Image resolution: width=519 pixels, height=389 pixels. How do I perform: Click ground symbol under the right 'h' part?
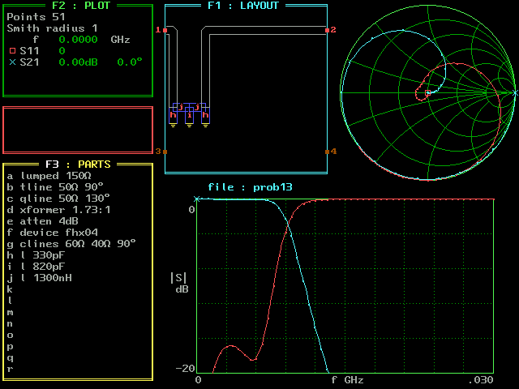pyautogui.click(x=205, y=126)
